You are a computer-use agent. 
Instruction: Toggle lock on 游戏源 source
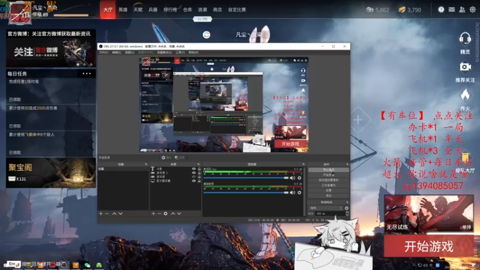tap(199, 176)
